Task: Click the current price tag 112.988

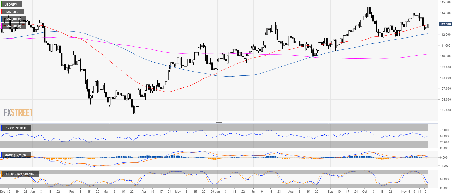Action: coord(445,24)
